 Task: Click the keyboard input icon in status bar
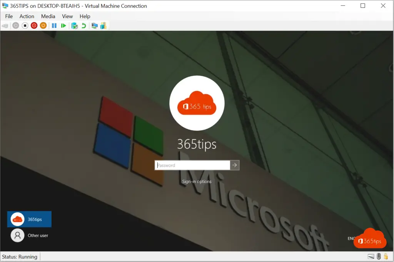[371, 257]
